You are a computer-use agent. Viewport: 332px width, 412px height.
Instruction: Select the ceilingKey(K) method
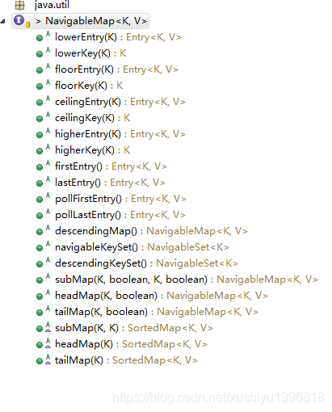(93, 118)
